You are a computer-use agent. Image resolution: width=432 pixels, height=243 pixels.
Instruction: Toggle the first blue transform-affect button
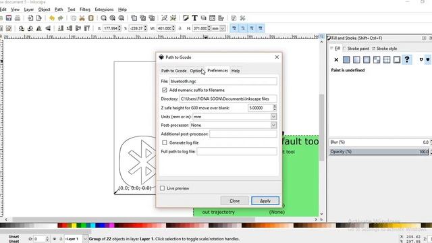click(x=234, y=28)
